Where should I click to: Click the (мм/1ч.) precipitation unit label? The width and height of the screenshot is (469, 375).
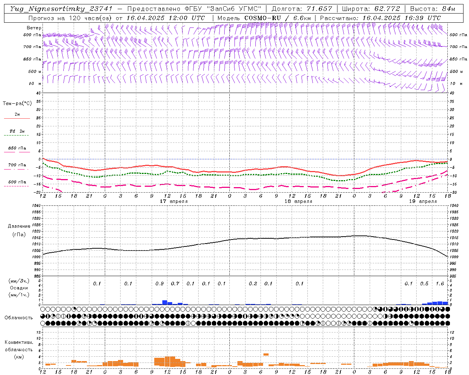19,295
